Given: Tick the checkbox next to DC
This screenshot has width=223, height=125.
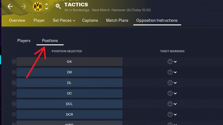Looking at the screenshot, I should pos(14,93).
